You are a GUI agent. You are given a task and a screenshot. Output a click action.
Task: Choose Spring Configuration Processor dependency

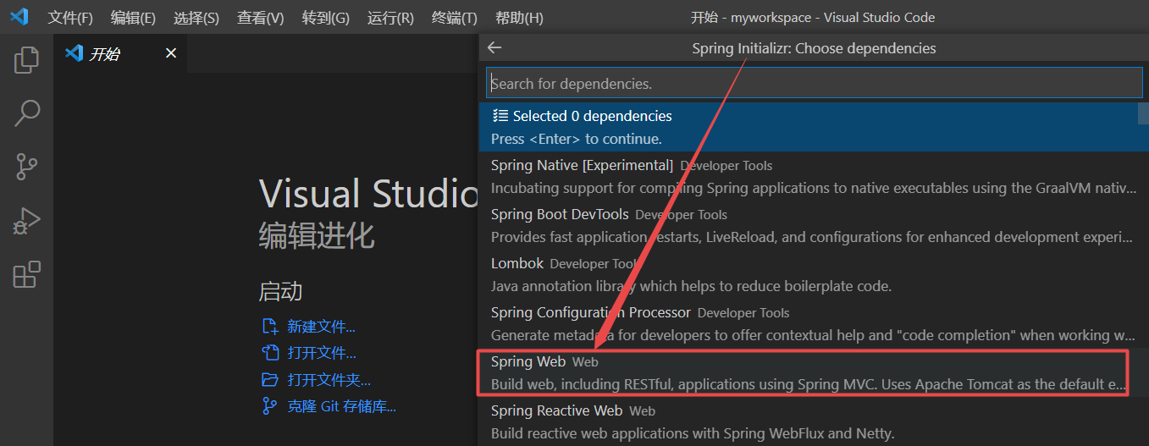[813, 323]
